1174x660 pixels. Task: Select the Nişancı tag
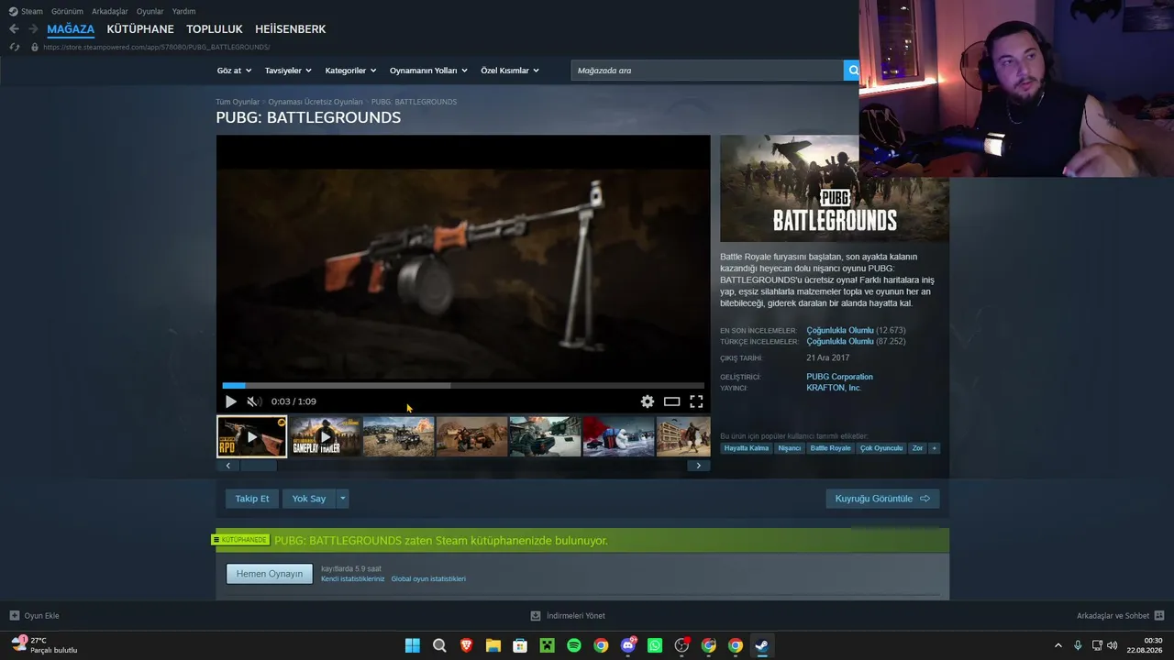pos(790,448)
